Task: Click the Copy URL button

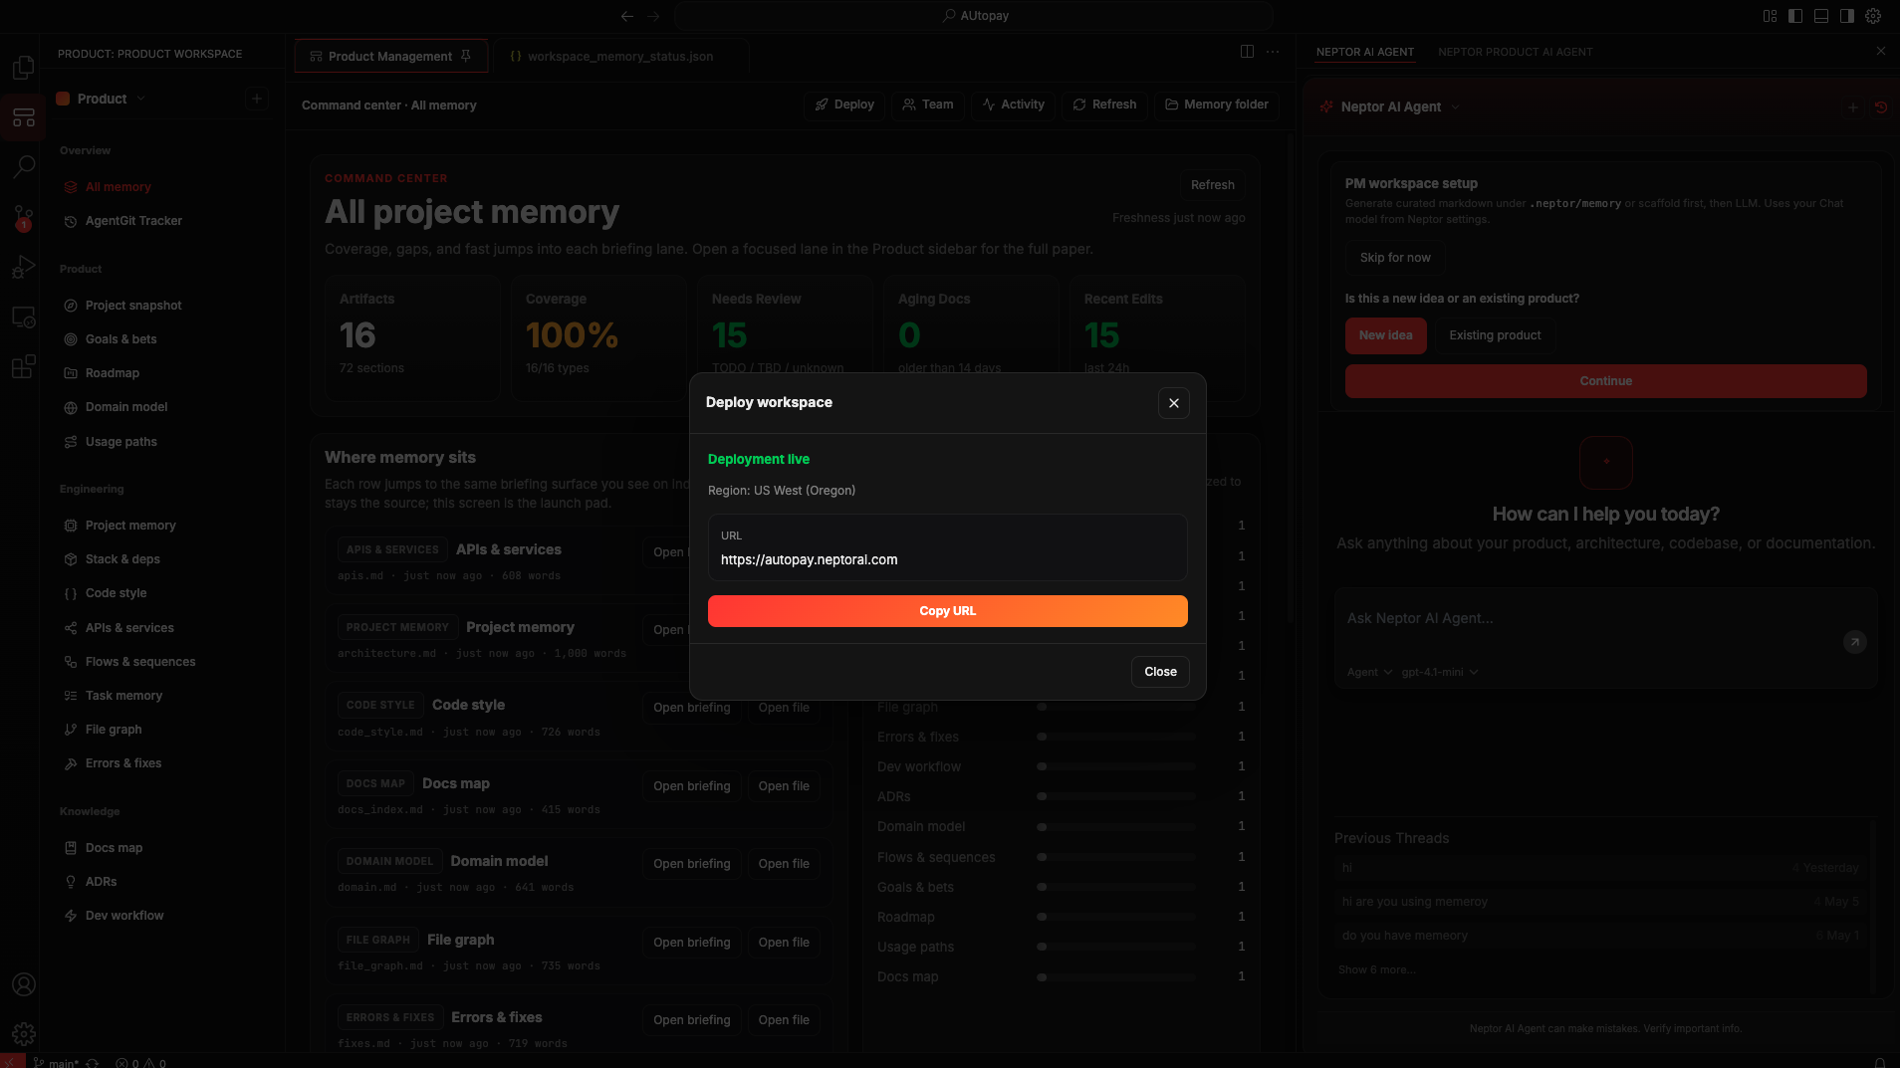Action: coord(947,611)
